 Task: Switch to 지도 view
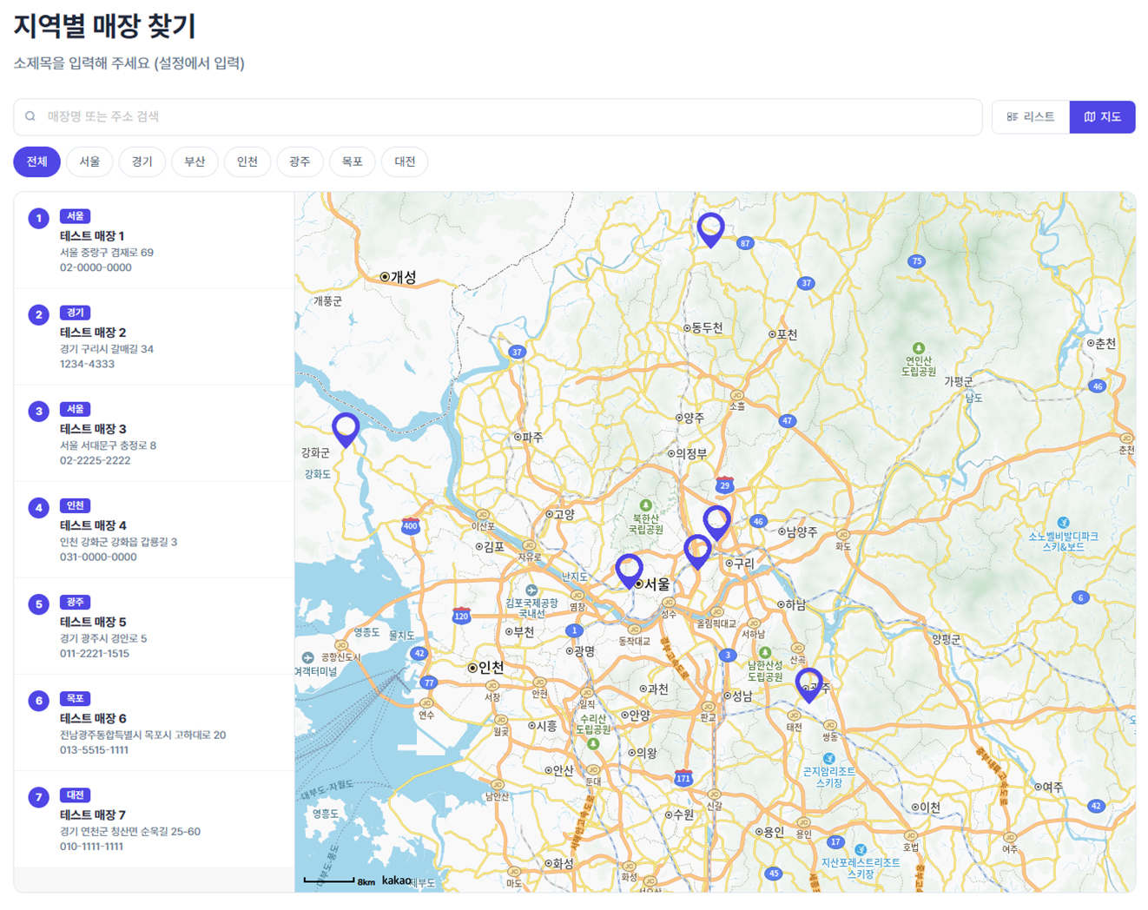pyautogui.click(x=1103, y=116)
